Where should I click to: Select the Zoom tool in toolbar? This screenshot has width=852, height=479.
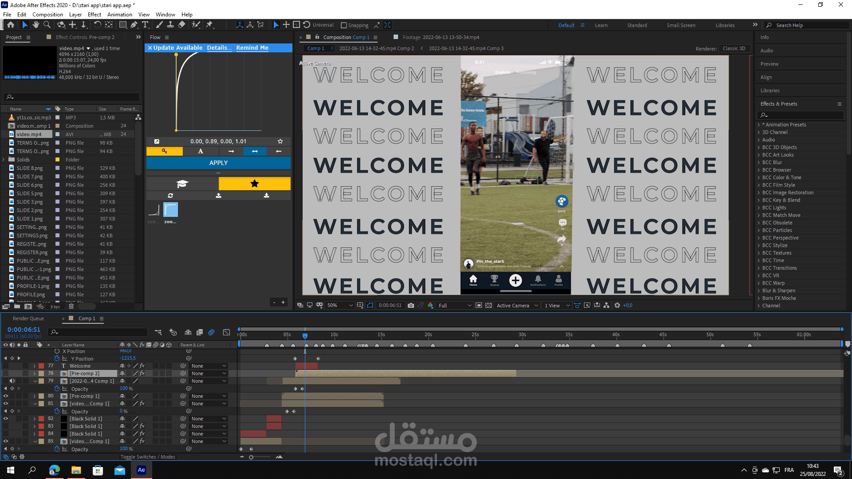point(47,25)
